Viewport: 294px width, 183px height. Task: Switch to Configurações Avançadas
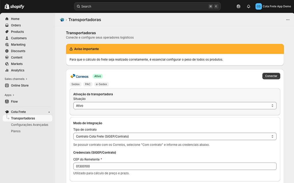click(29, 124)
